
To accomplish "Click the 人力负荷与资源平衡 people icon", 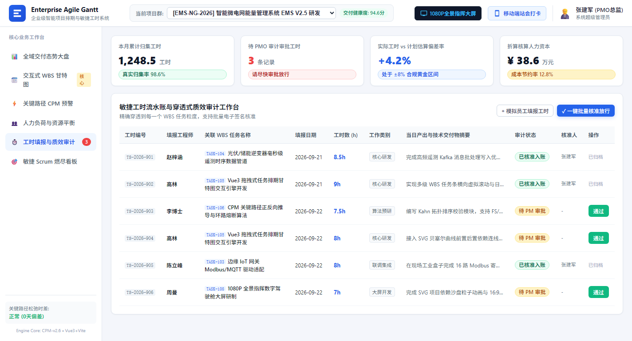I will [14, 123].
